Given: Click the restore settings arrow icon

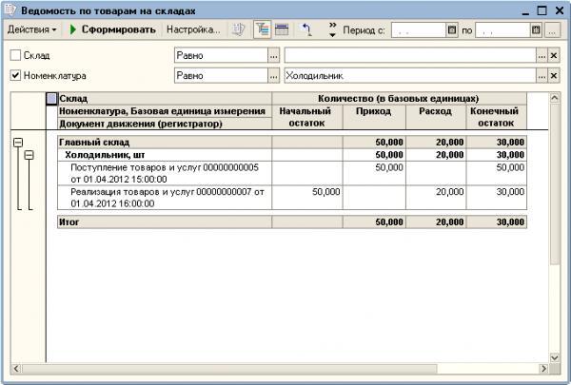Looking at the screenshot, I should pos(305,29).
